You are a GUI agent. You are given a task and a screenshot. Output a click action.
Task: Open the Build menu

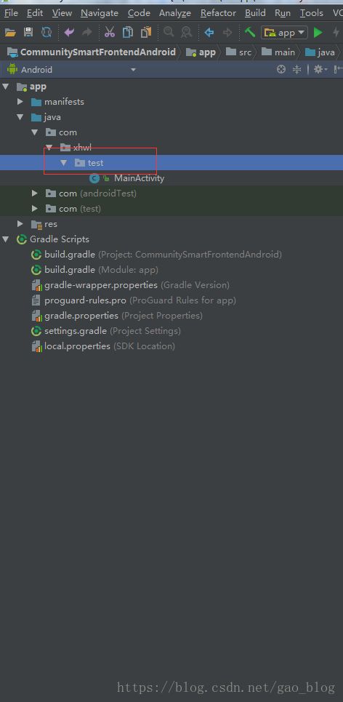(255, 13)
